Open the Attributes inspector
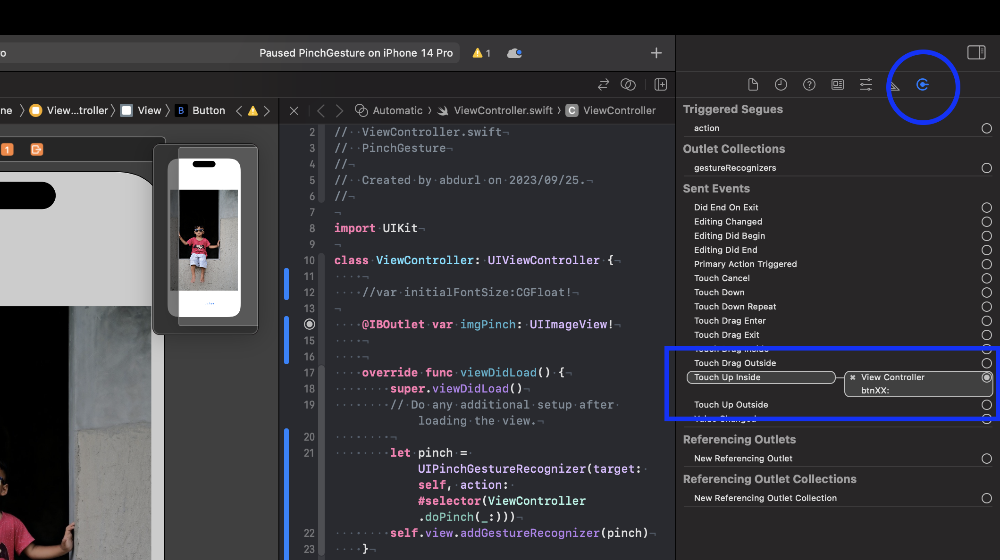Viewport: 1000px width, 560px height. pos(866,84)
